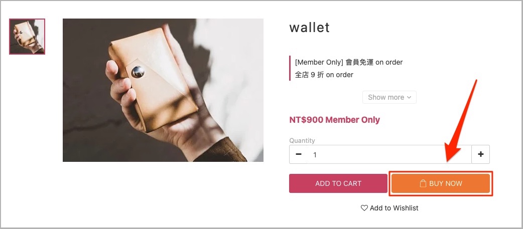This screenshot has height=229, width=523.
Task: Select the wallet thumbnail image on the left
Action: tap(27, 37)
